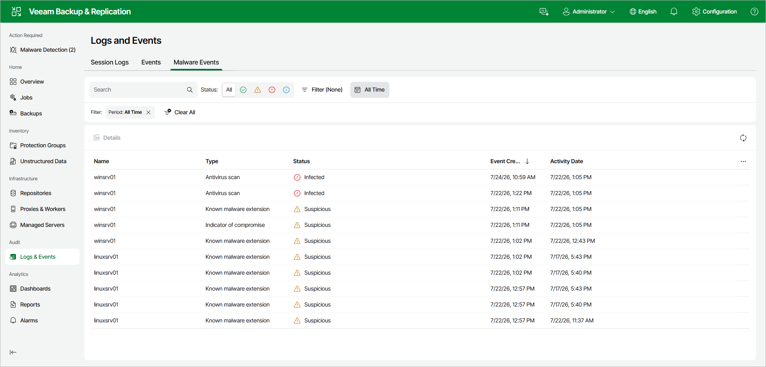The height and width of the screenshot is (367, 766).
Task: Select linuxsrv01 row with activity 11:37 AM
Action: 420,321
